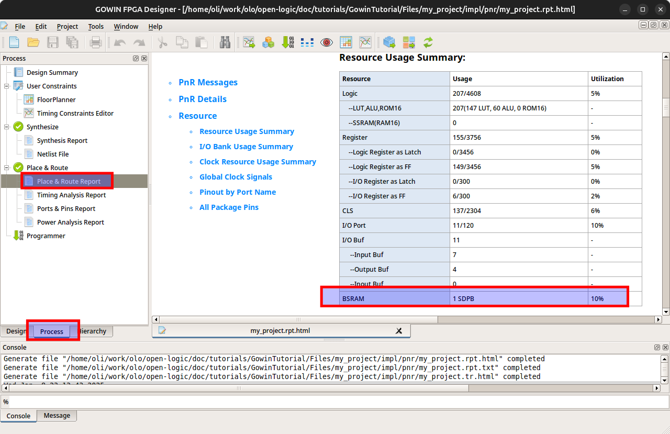
Task: Float the Console panel
Action: click(x=657, y=348)
